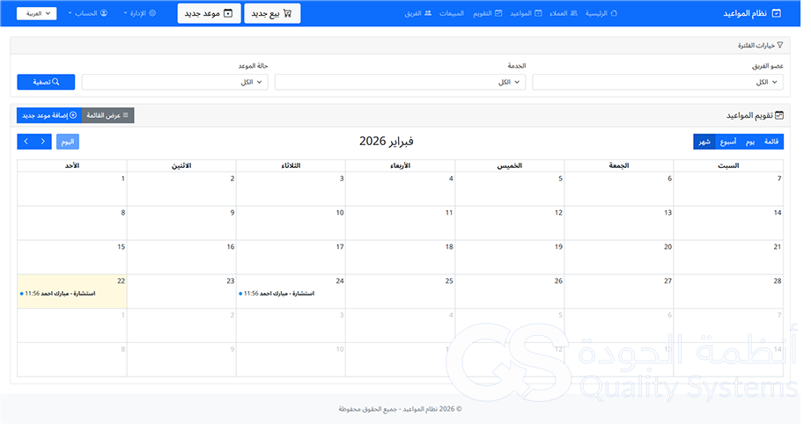The width and height of the screenshot is (811, 424).
Task: Open the الرئيسية home page link
Action: [x=601, y=13]
